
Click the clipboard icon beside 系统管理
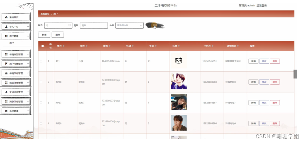(6, 111)
